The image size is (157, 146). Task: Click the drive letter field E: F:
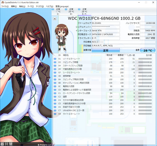coord(106,38)
